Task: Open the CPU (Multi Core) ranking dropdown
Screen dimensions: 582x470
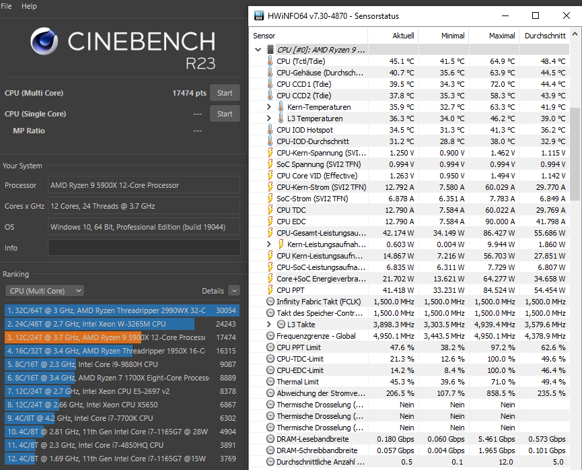Action: click(44, 291)
